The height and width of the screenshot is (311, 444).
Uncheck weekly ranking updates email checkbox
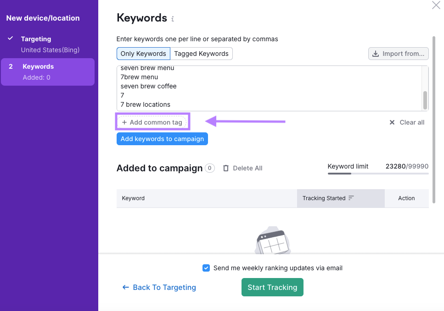206,268
